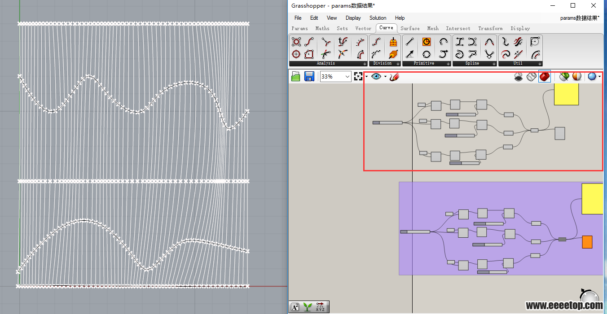
Task: Expand the Spline panel's dropdown arrow
Action: [494, 64]
